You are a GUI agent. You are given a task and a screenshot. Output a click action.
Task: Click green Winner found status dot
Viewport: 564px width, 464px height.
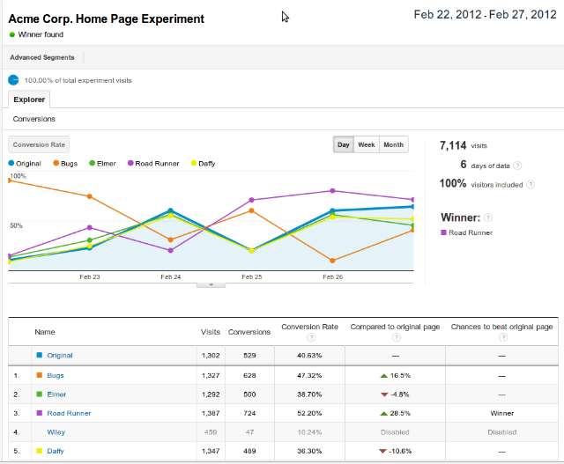pos(12,34)
